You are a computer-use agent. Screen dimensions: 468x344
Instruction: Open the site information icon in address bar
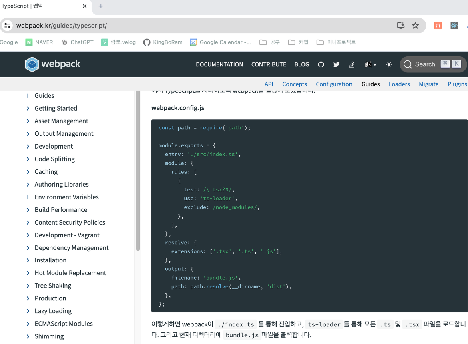8,26
